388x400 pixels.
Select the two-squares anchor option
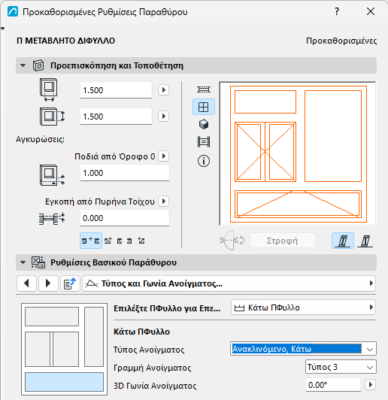pyautogui.click(x=125, y=241)
